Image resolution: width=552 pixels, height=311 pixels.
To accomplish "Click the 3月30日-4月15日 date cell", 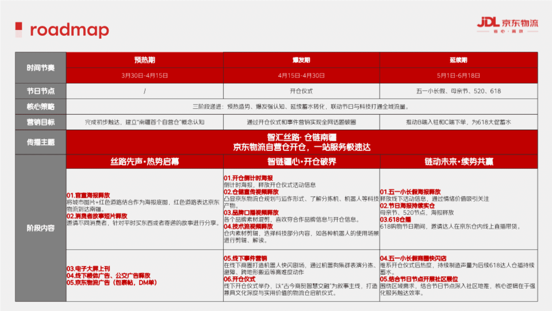I will point(145,75).
